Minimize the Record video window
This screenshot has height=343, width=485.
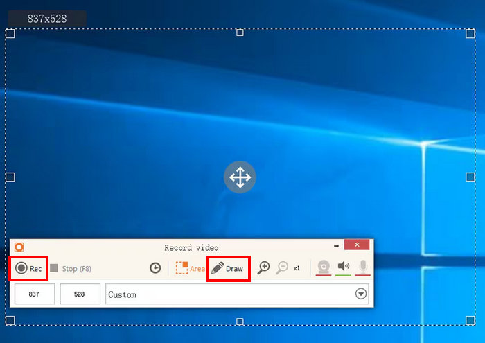pos(336,245)
